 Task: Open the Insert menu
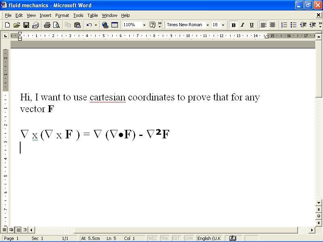[x=45, y=15]
